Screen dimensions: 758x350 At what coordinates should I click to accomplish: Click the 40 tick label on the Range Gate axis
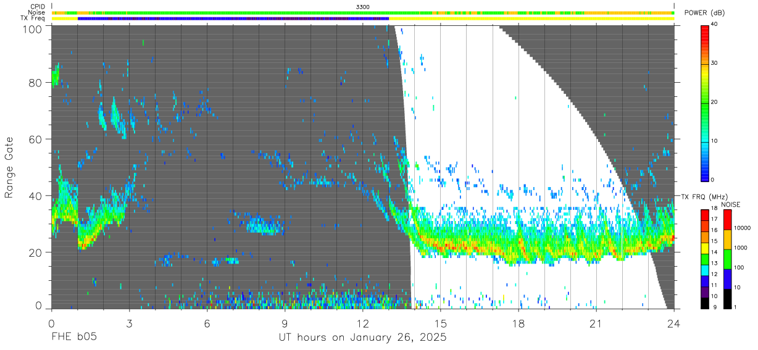[36, 196]
